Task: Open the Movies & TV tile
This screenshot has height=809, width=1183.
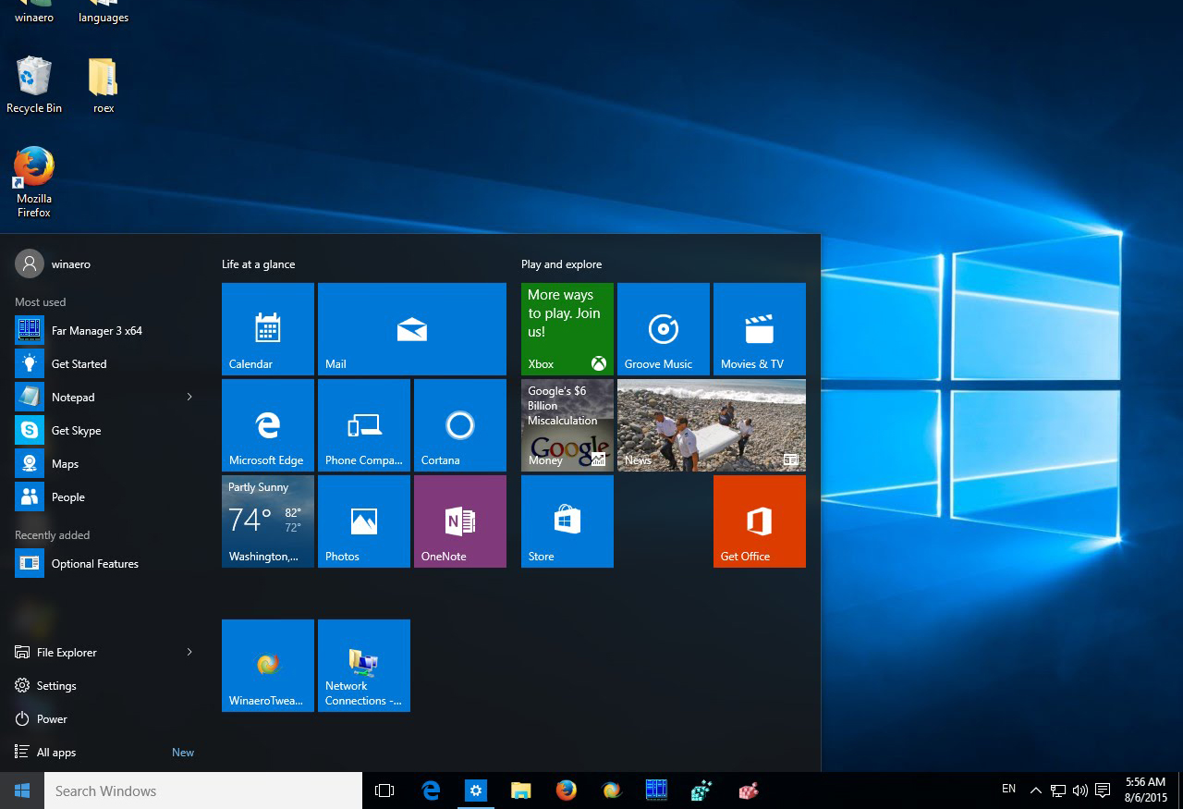Action: click(x=760, y=329)
